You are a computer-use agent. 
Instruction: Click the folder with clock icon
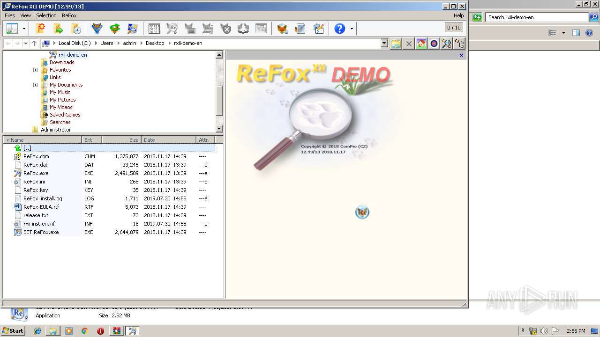[76, 29]
